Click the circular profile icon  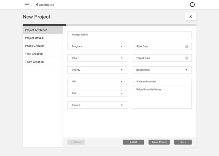pyautogui.click(x=192, y=5)
